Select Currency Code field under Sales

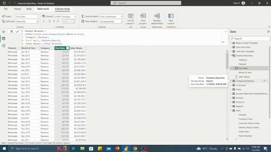(x=245, y=119)
